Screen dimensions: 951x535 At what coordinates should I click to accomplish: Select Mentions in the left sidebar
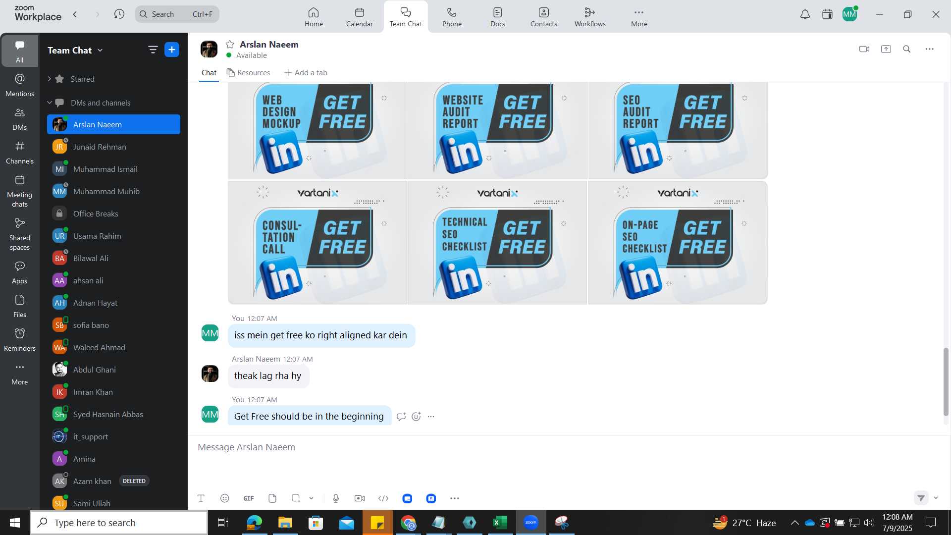pos(20,85)
